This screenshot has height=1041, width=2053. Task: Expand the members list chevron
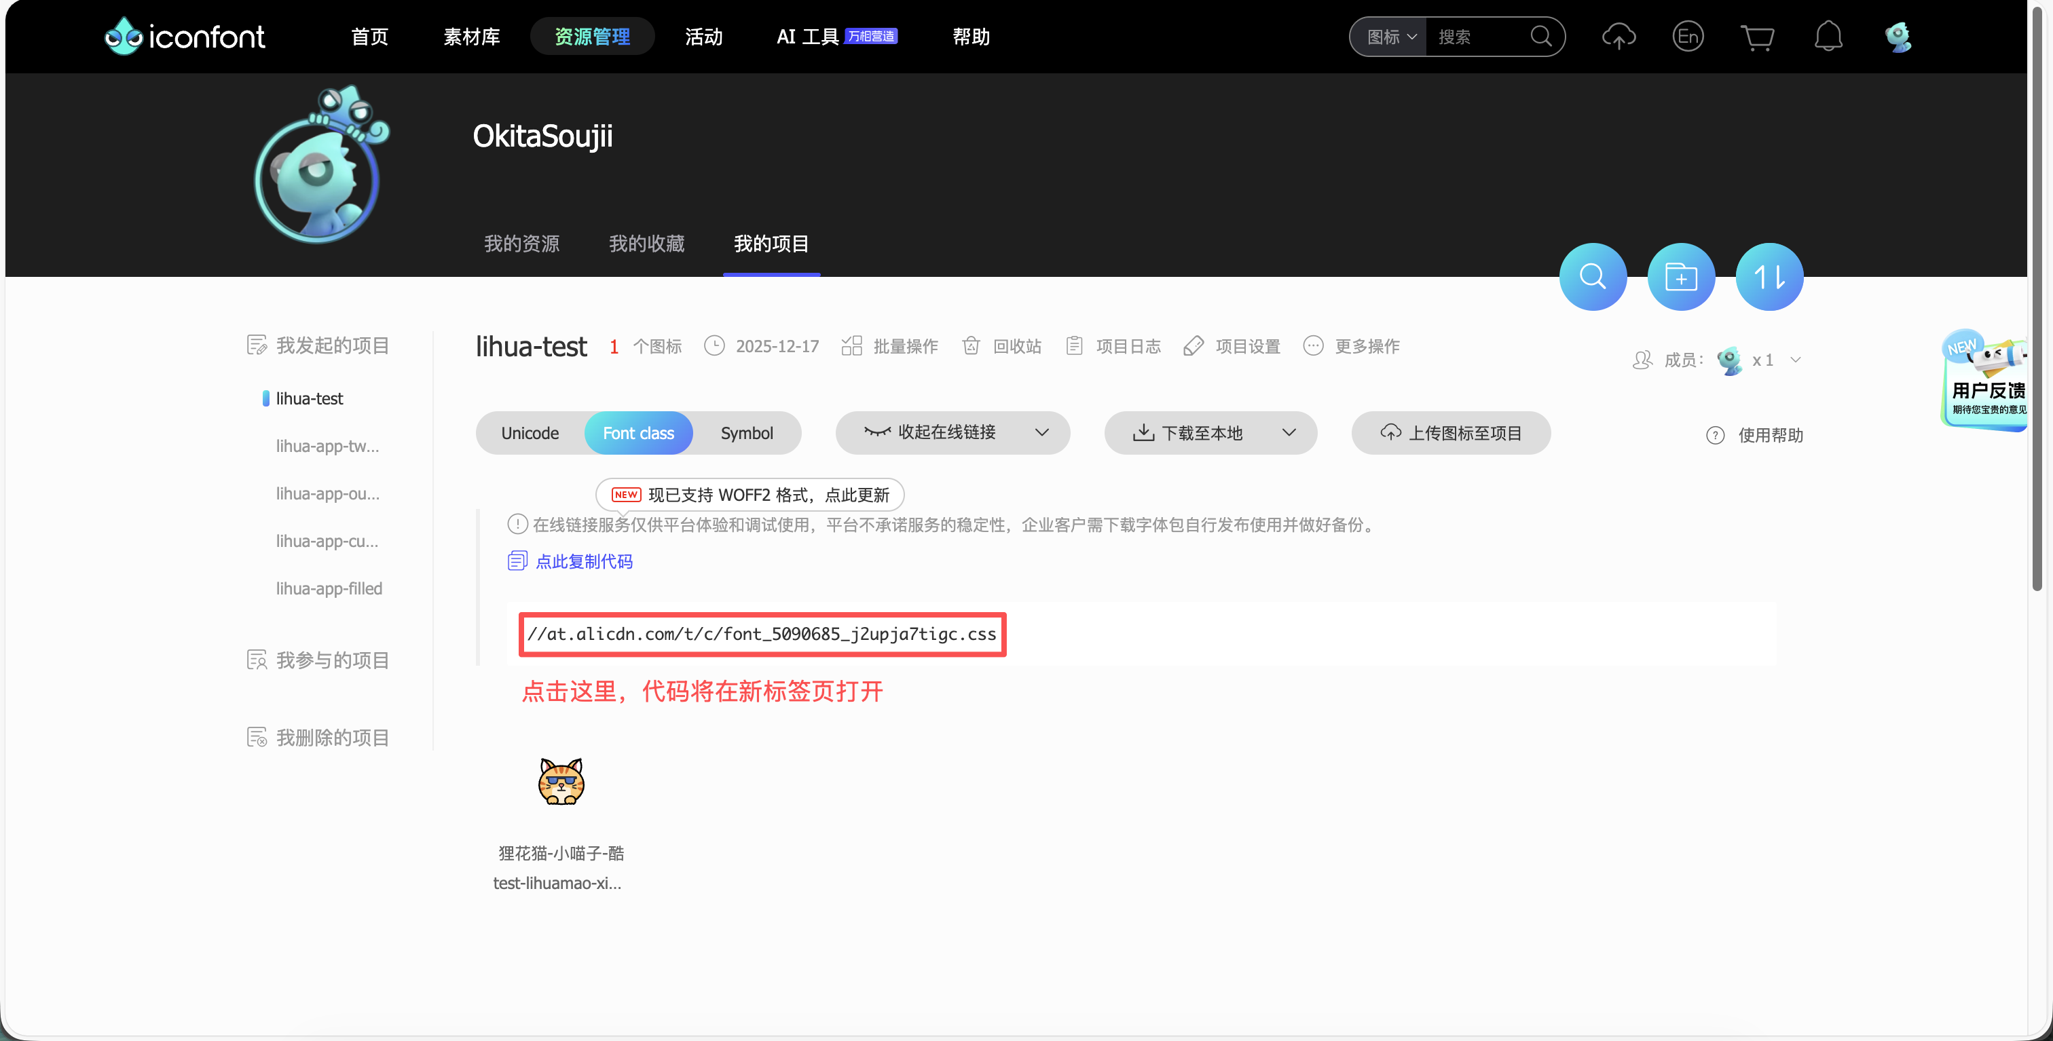point(1795,360)
